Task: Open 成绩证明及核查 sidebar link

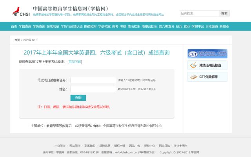Action: coord(207,65)
